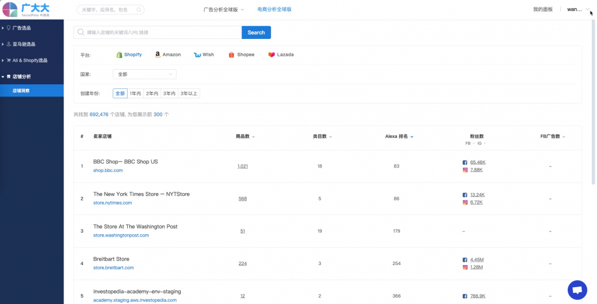Viewport: 597px width, 304px height.
Task: Select the Lazada platform icon
Action: [272, 55]
